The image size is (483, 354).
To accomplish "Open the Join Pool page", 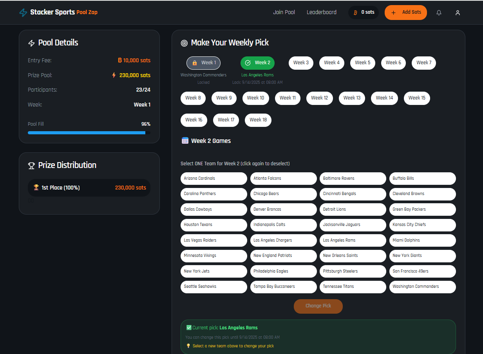I will tap(284, 12).
